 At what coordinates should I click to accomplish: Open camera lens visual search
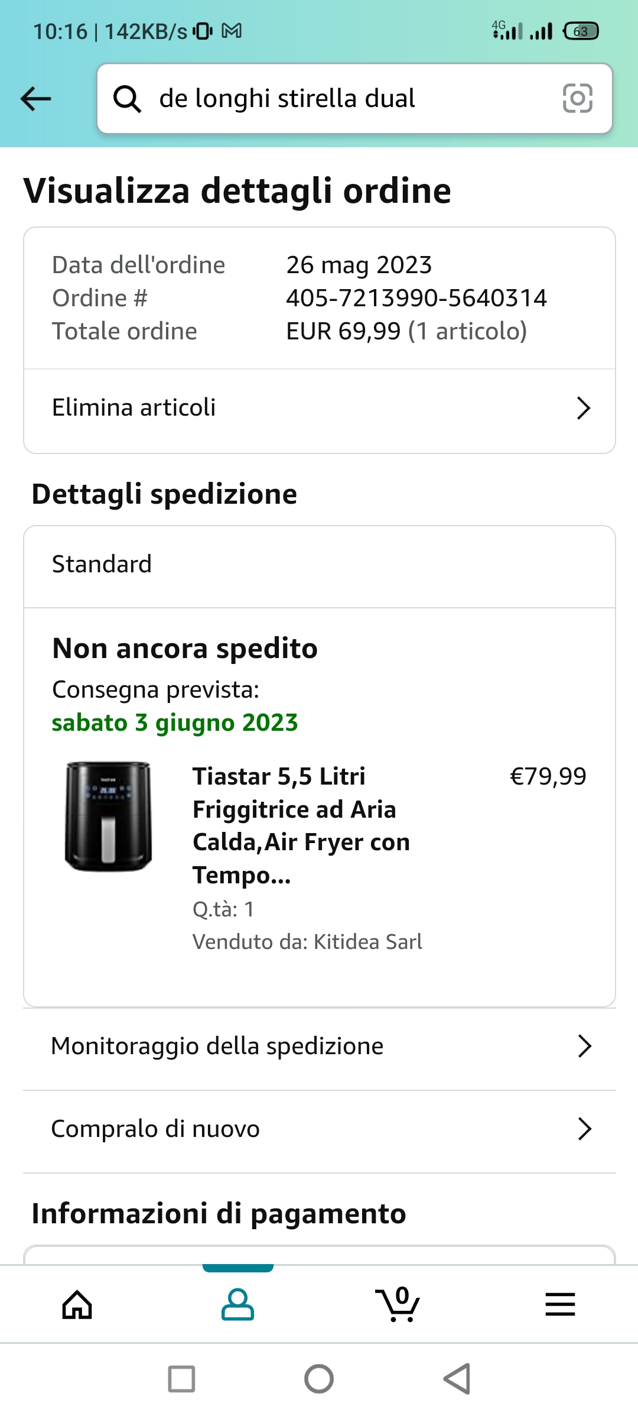[x=577, y=98]
